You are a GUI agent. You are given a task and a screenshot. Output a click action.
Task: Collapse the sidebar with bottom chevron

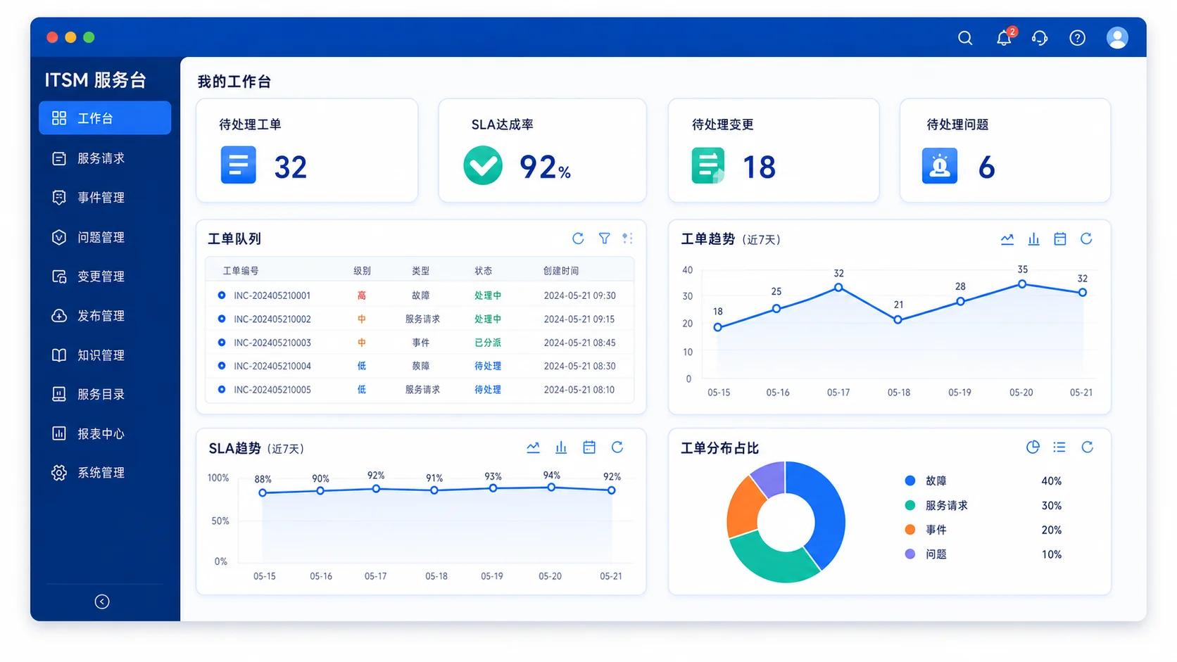click(102, 601)
